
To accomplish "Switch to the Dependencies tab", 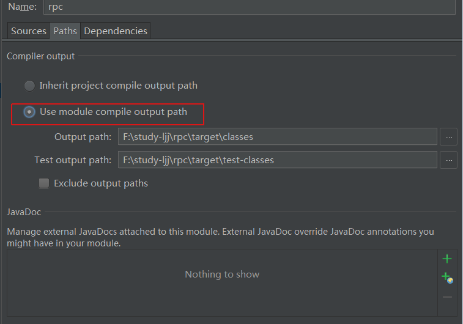I will [116, 31].
